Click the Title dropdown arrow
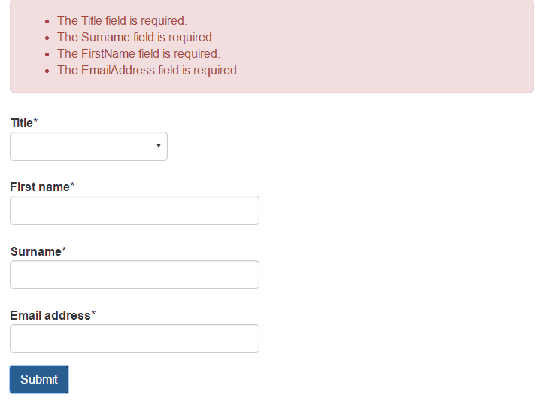The height and width of the screenshot is (410, 540). tap(158, 146)
